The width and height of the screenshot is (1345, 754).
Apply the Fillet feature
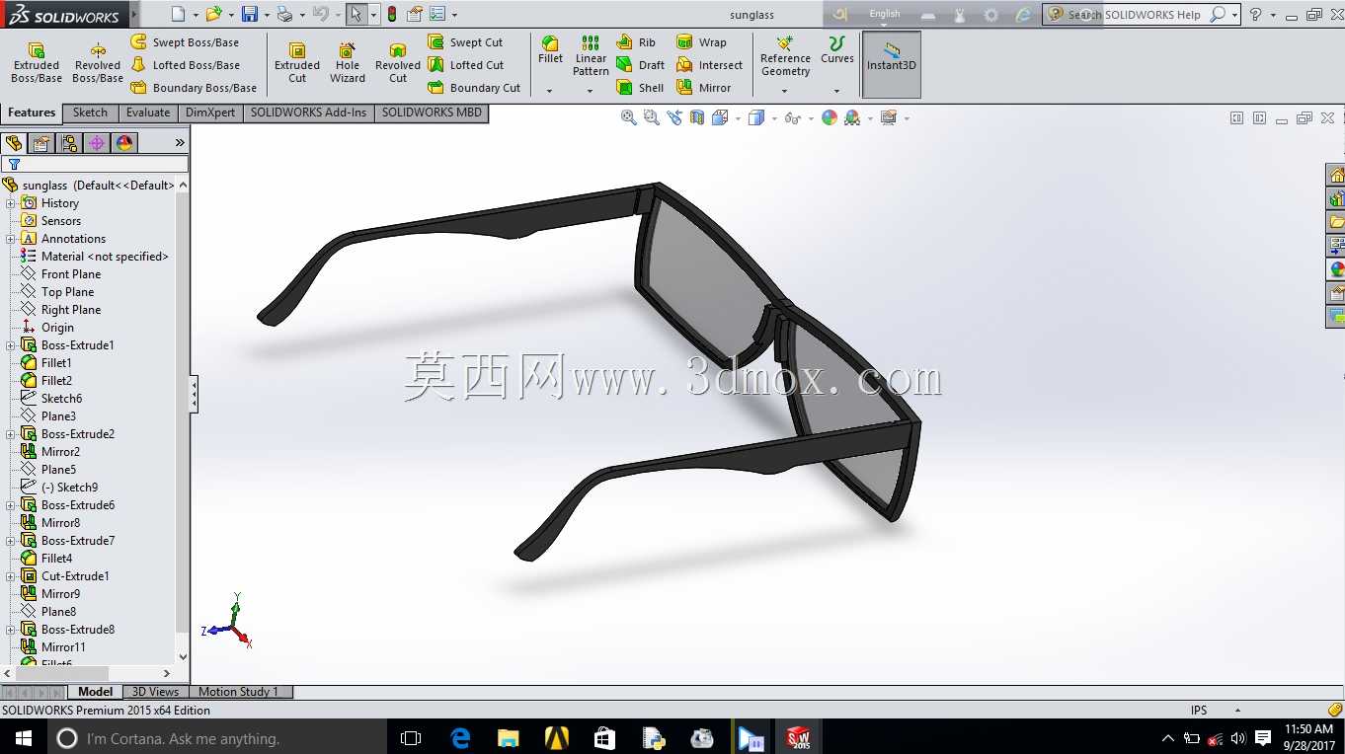(550, 49)
